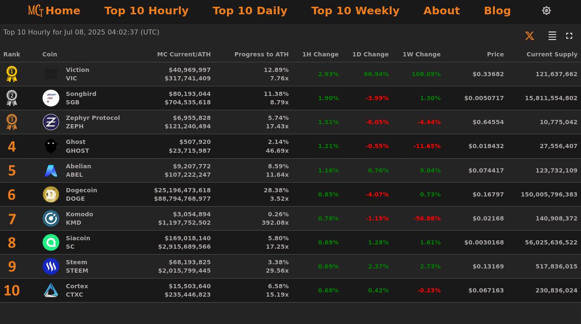The width and height of the screenshot is (581, 324).
Task: Click the rank number 7
Action: click(12, 219)
